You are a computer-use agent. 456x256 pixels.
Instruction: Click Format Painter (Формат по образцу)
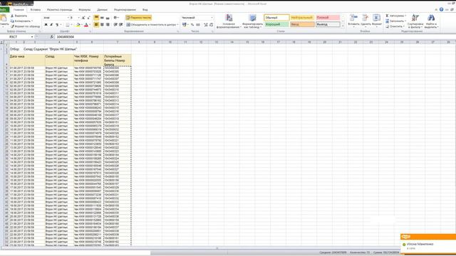click(x=26, y=26)
